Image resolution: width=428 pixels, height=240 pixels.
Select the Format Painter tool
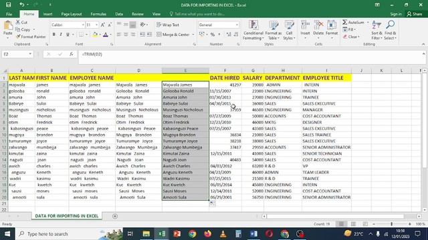31,37
